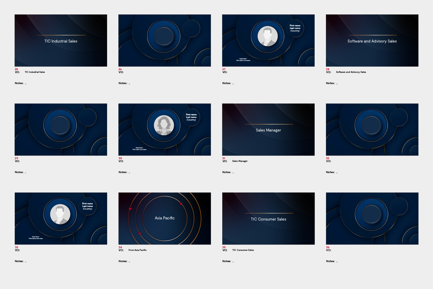The height and width of the screenshot is (289, 433).
Task: Click frame number 25 label
Action: pyautogui.click(x=16, y=69)
